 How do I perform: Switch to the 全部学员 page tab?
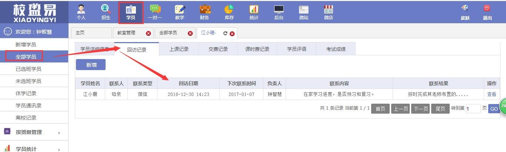(168, 33)
